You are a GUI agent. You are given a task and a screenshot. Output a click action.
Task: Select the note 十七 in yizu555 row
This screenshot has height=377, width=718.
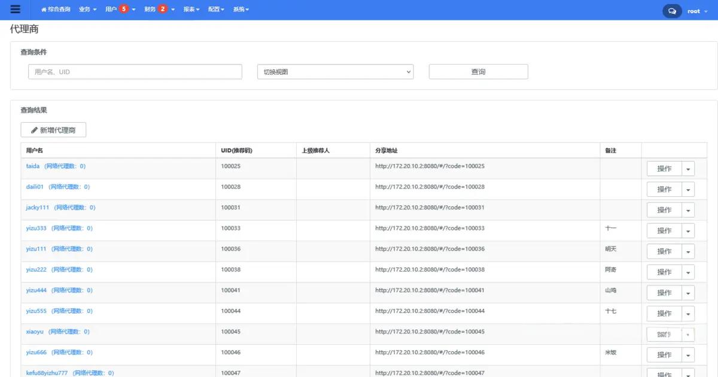pos(611,311)
